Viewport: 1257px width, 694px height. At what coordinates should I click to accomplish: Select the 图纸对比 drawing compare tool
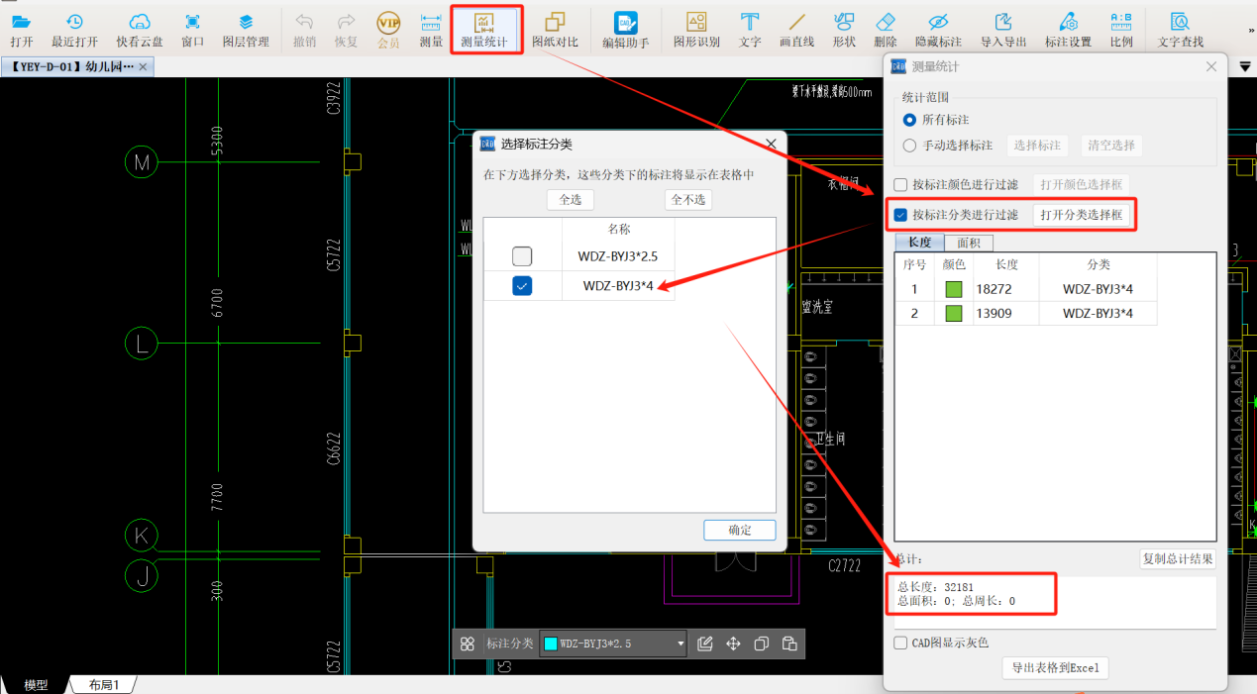[x=555, y=29]
